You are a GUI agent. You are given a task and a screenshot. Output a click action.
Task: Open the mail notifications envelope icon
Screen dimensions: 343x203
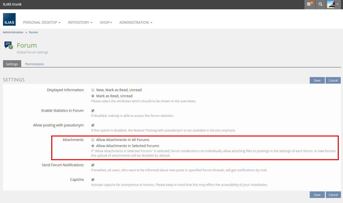[x=309, y=4]
